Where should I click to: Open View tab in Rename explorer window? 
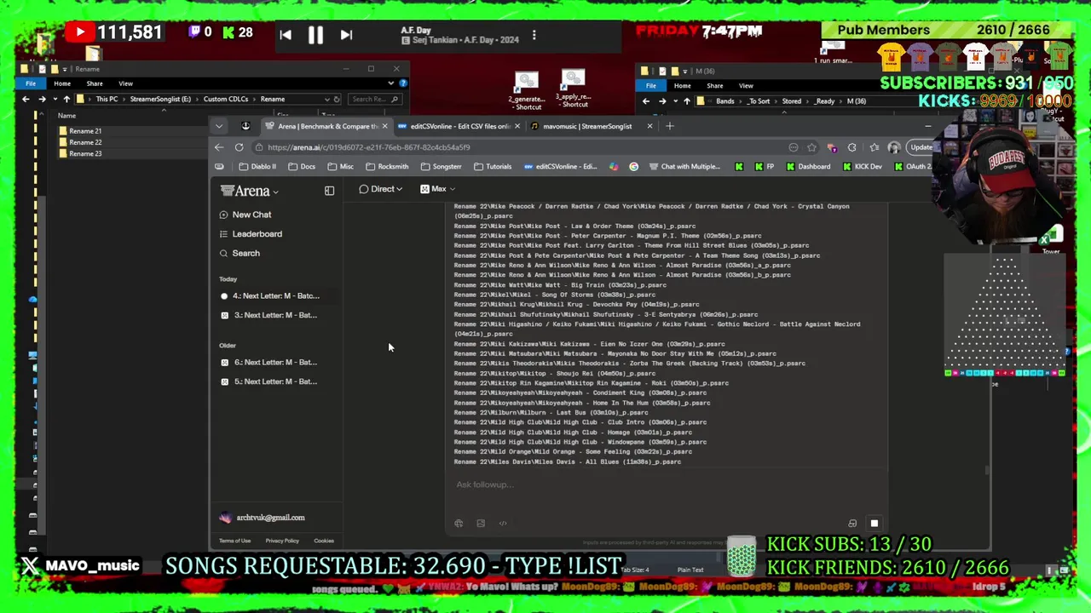pos(125,83)
